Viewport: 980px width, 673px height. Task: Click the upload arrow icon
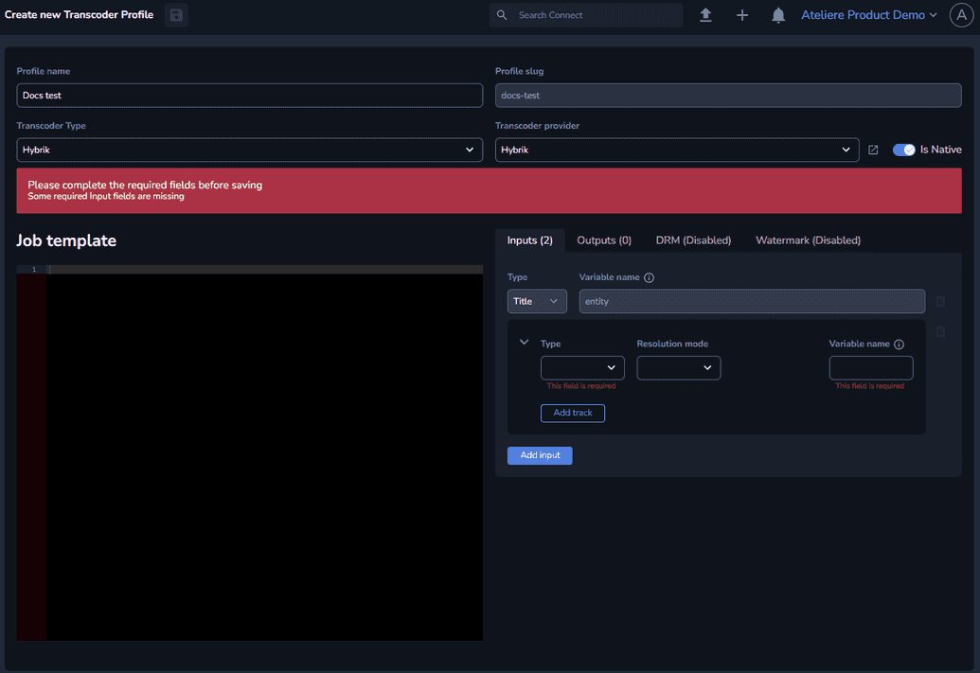pyautogui.click(x=705, y=15)
